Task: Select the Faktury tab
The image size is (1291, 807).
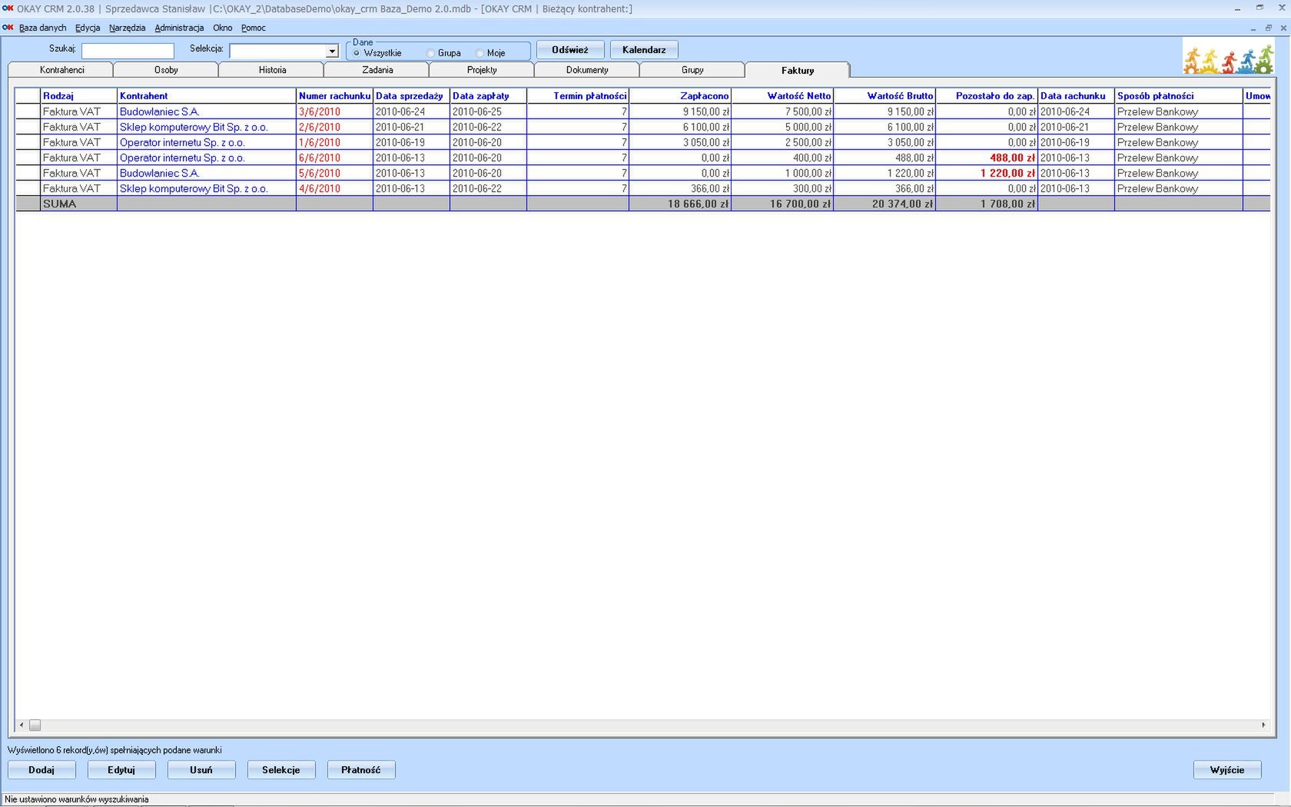Action: click(798, 70)
